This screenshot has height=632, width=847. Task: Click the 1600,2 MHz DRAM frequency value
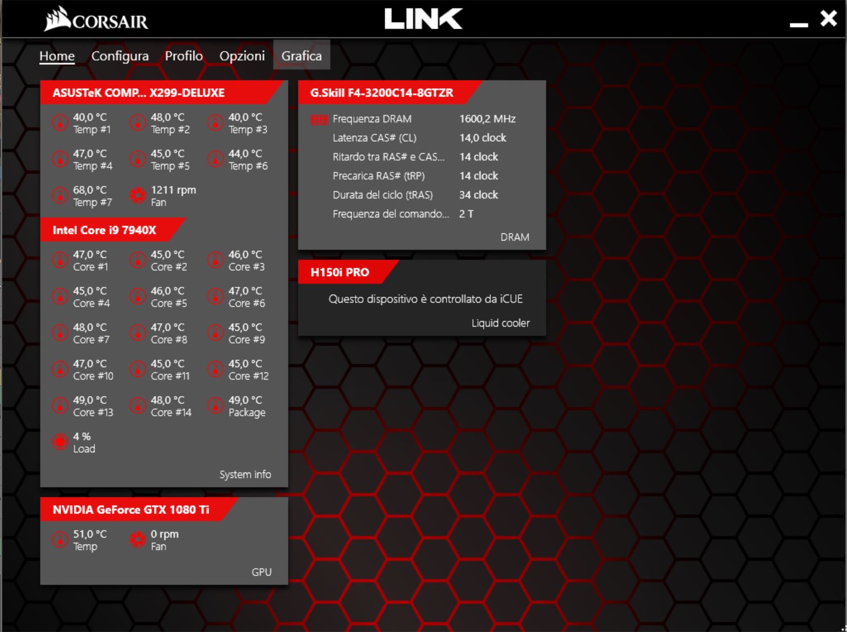[487, 119]
